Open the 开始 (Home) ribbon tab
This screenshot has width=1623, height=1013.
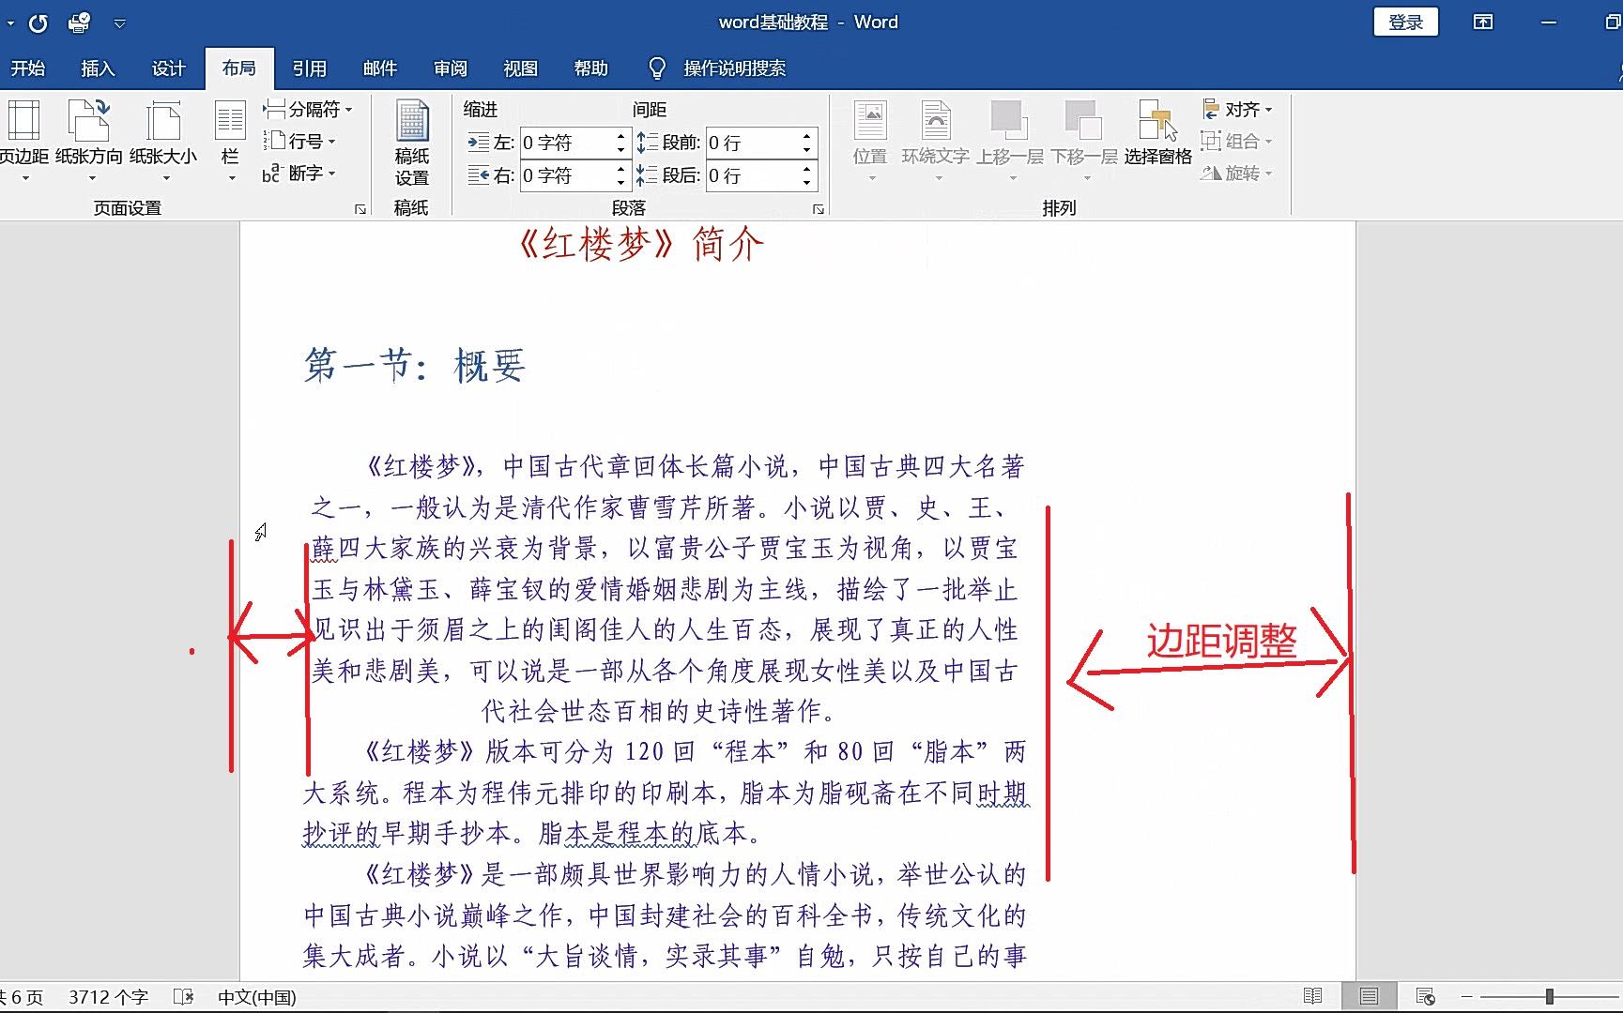click(27, 68)
